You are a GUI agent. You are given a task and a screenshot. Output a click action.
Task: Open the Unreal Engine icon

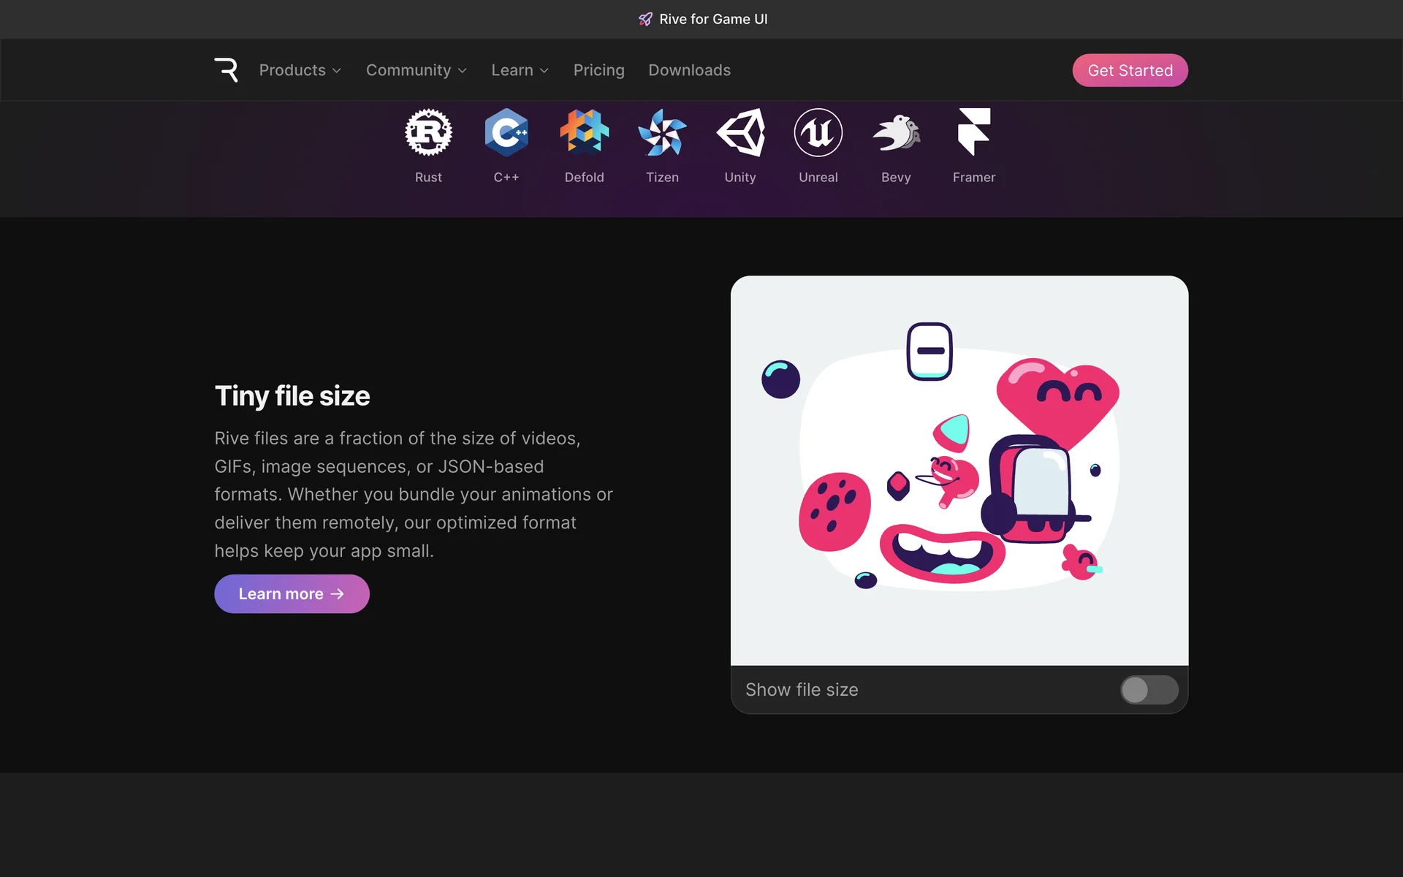tap(818, 132)
